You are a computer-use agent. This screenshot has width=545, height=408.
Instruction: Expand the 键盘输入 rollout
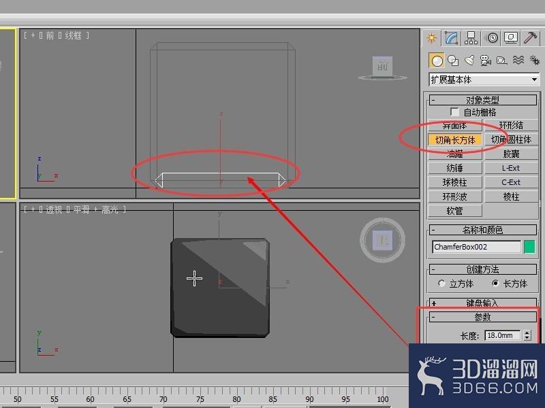click(x=483, y=303)
